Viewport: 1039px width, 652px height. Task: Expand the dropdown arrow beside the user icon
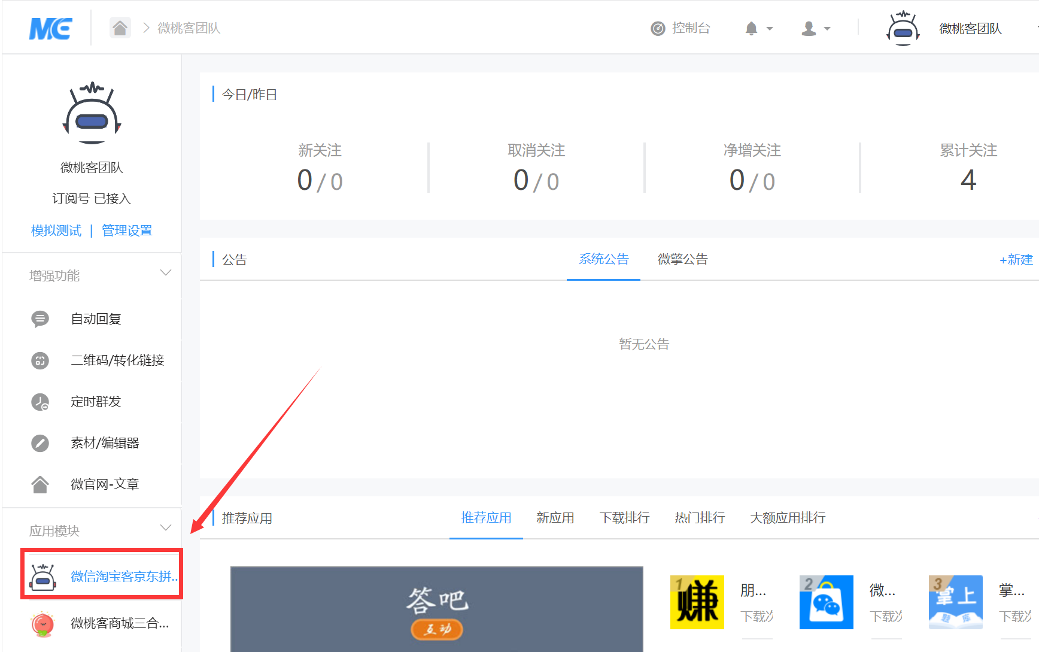[x=827, y=29]
